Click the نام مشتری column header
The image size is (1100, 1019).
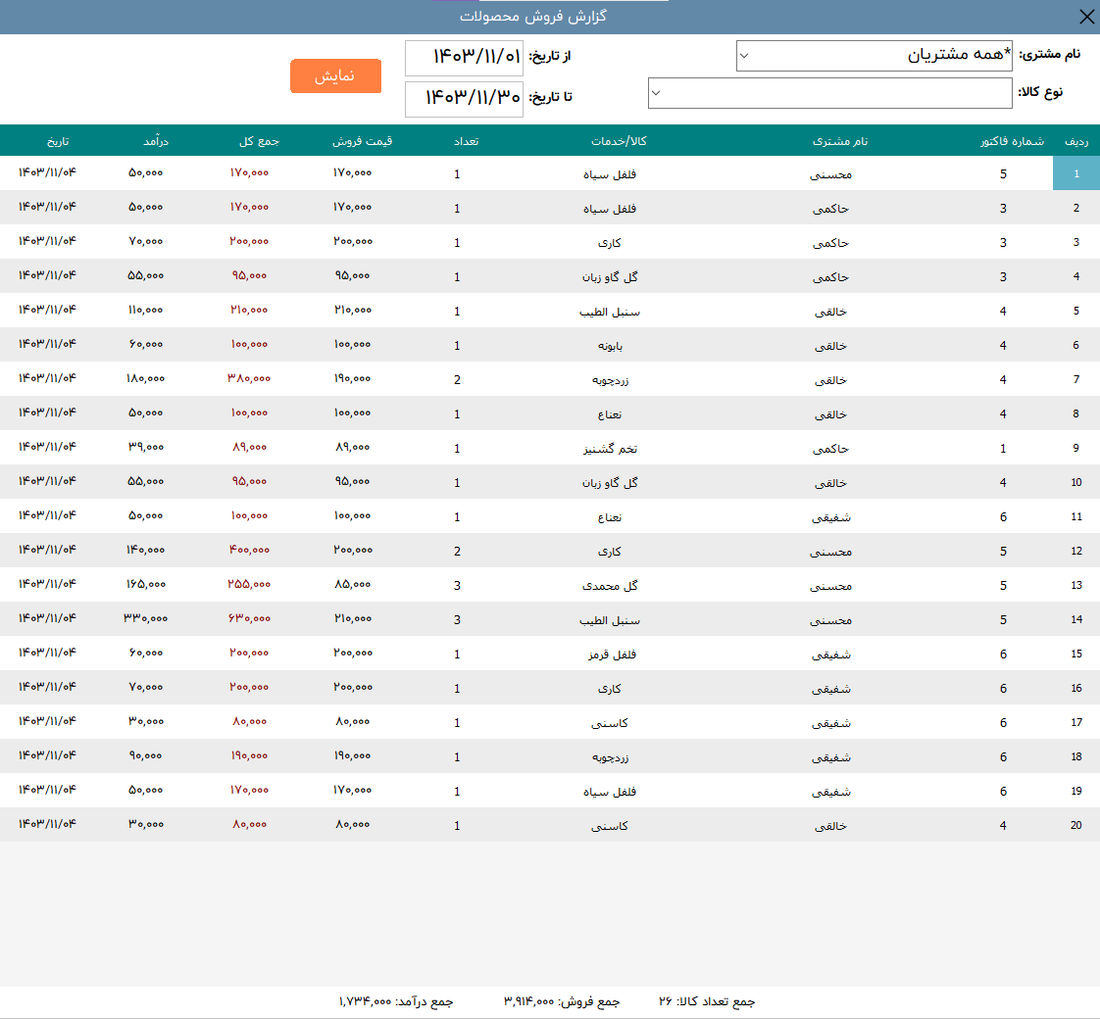tap(840, 141)
